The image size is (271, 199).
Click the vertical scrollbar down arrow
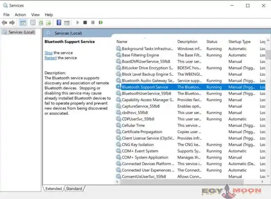[x=268, y=176]
